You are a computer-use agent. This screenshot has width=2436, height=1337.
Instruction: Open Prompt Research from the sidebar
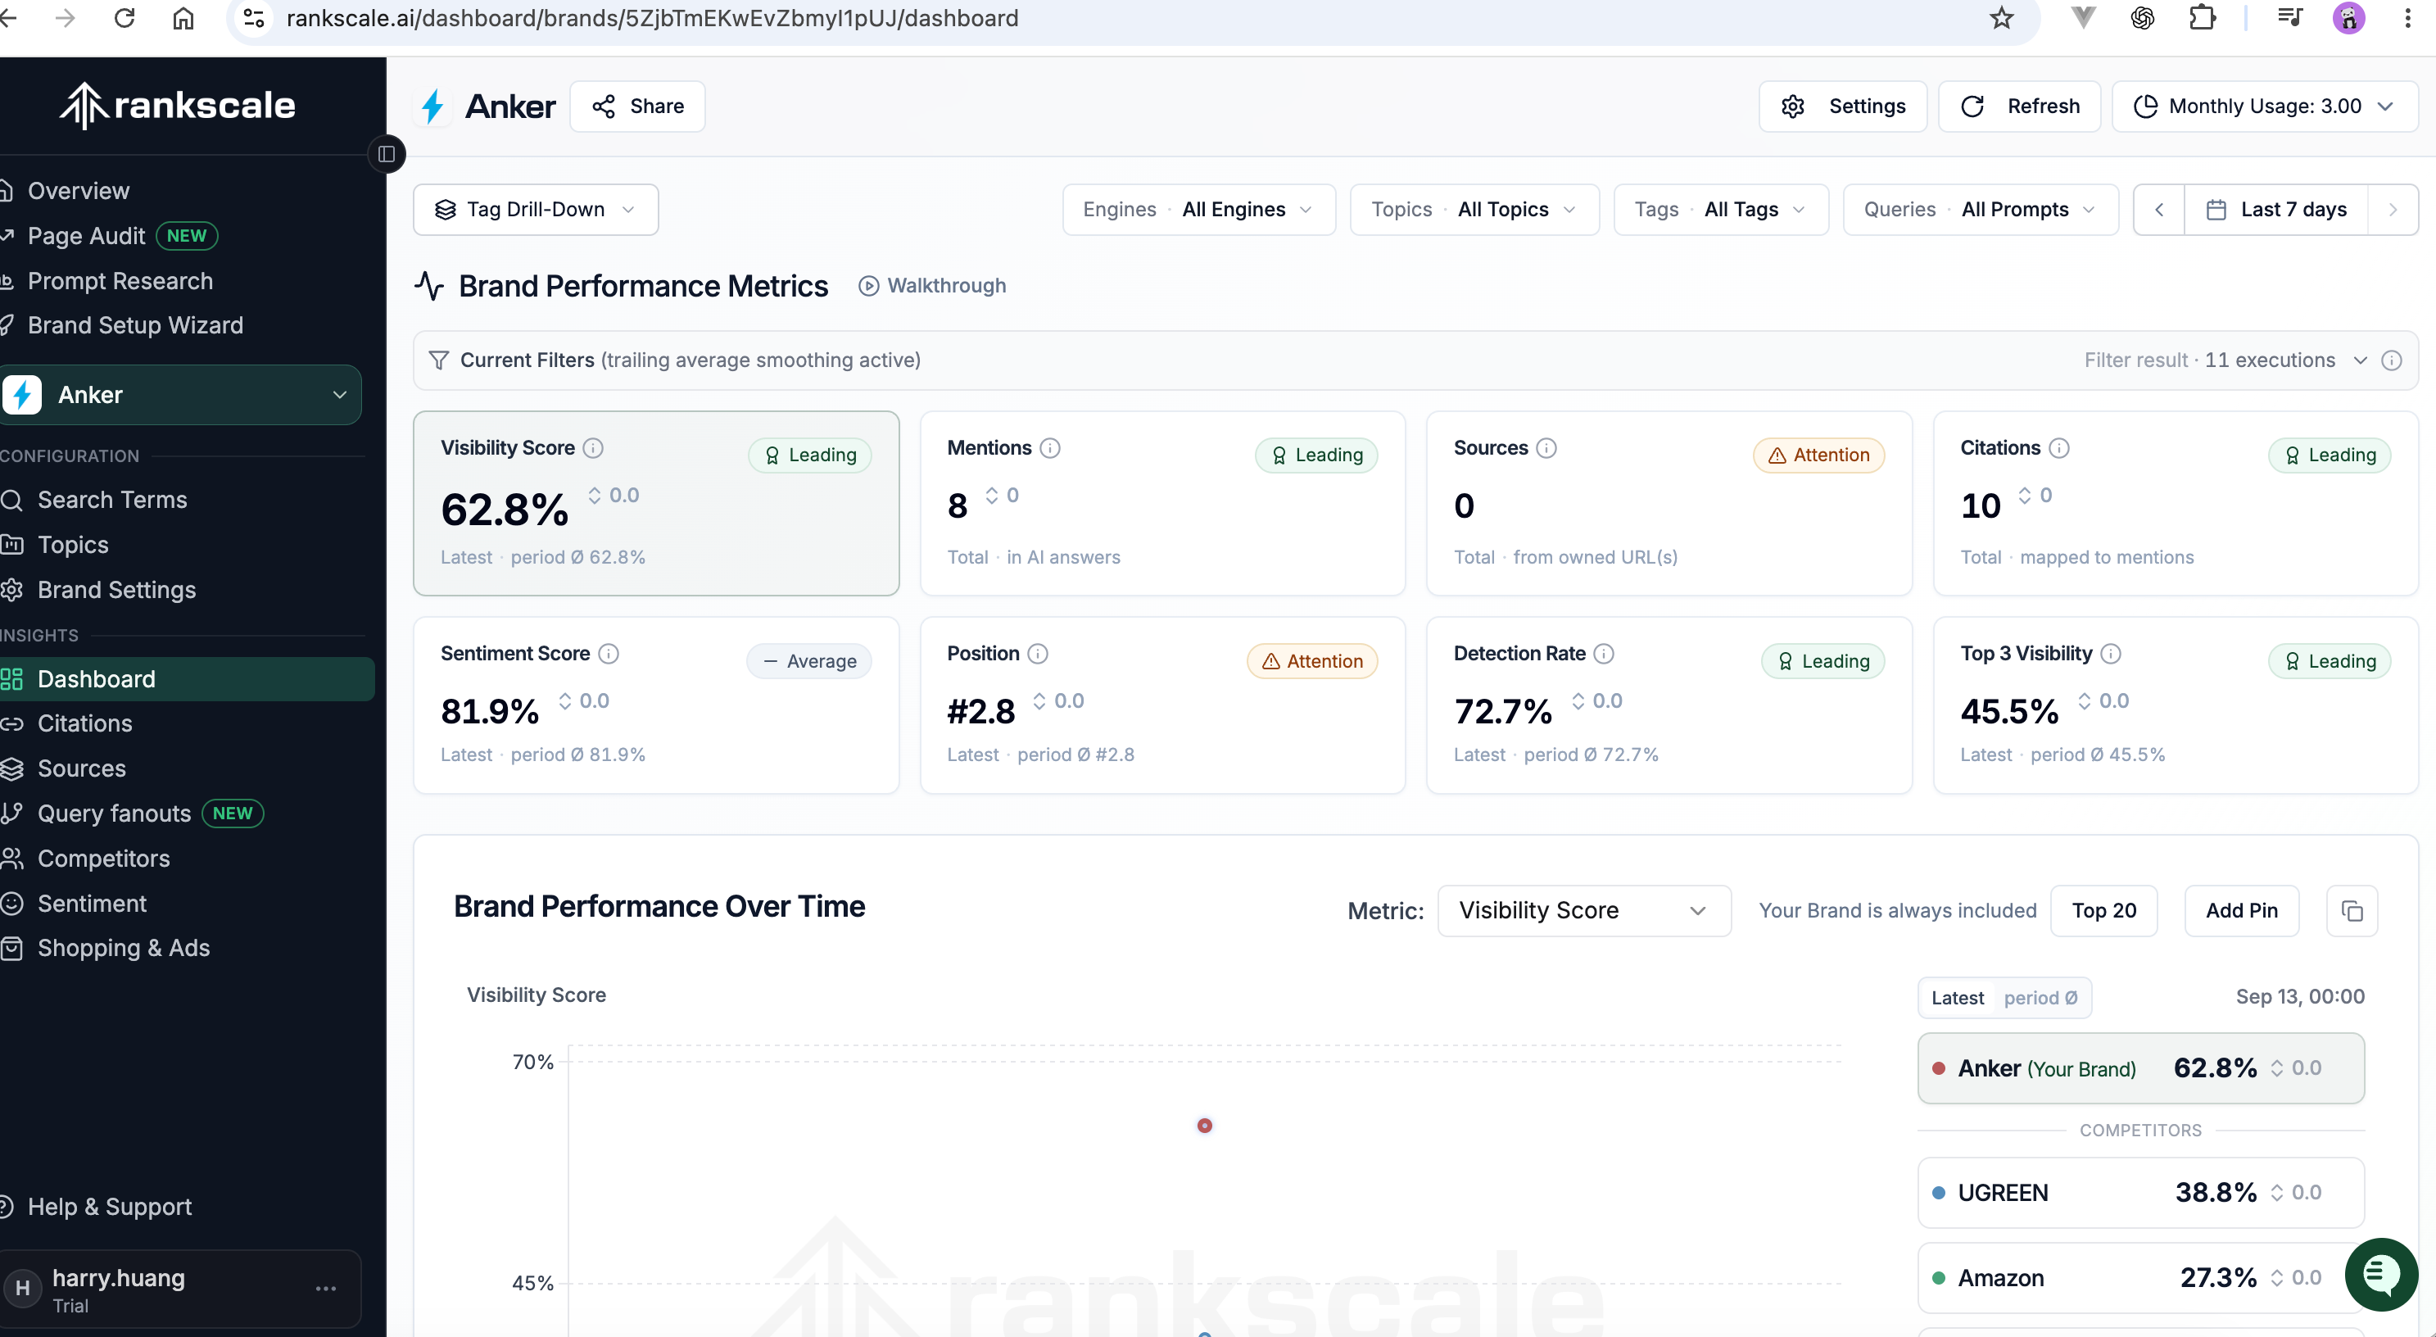pyautogui.click(x=120, y=281)
